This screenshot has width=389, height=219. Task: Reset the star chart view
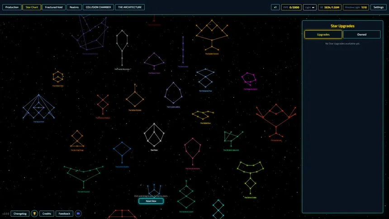tap(151, 201)
